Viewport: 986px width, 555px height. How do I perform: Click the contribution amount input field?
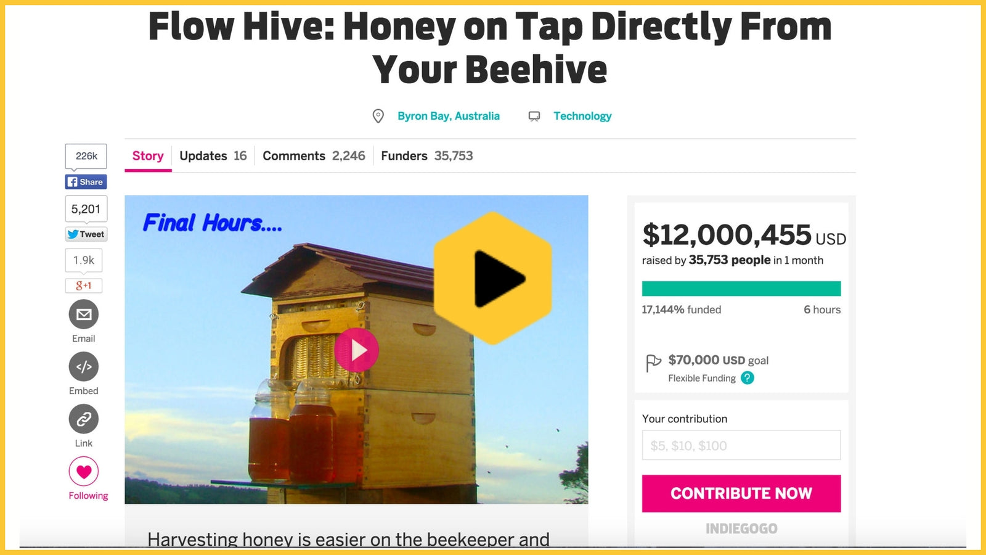(741, 445)
